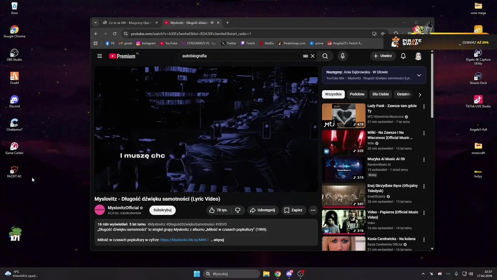The height and width of the screenshot is (280, 497).
Task: Open the Instagram bookmark
Action: (x=146, y=43)
